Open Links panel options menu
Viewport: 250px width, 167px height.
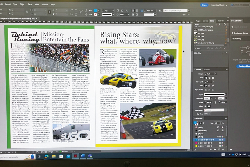coord(228,21)
